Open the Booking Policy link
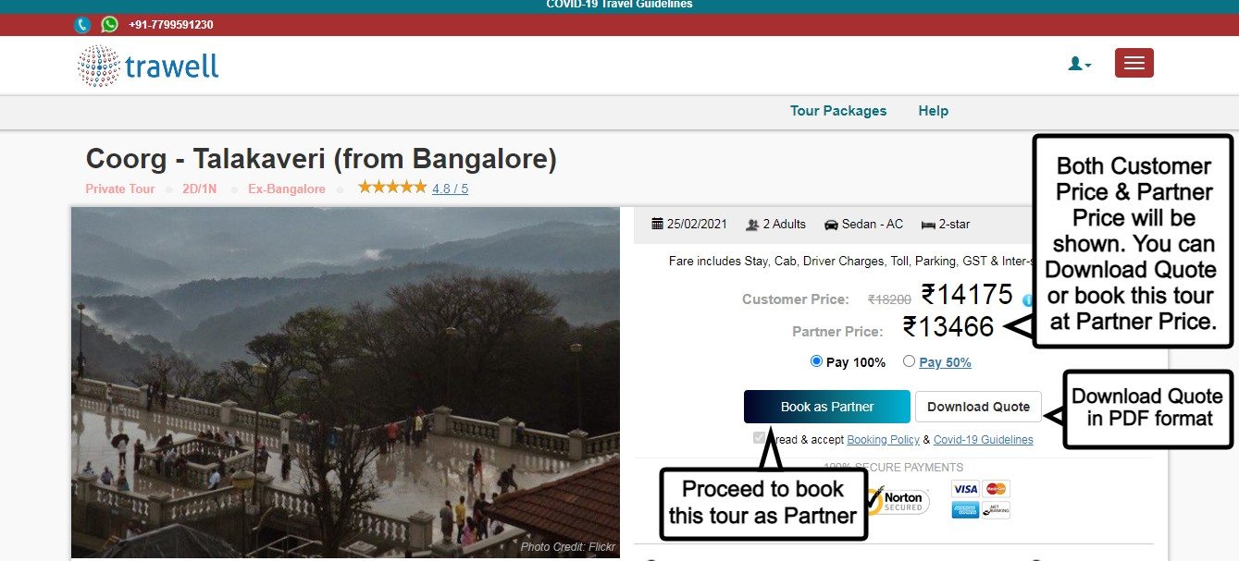 883,440
